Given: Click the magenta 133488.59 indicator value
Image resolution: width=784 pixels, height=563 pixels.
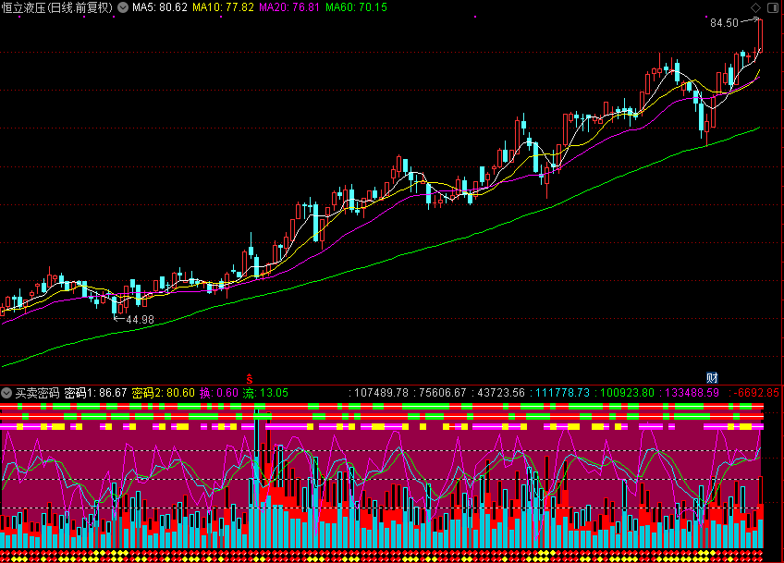Looking at the screenshot, I should (x=692, y=393).
